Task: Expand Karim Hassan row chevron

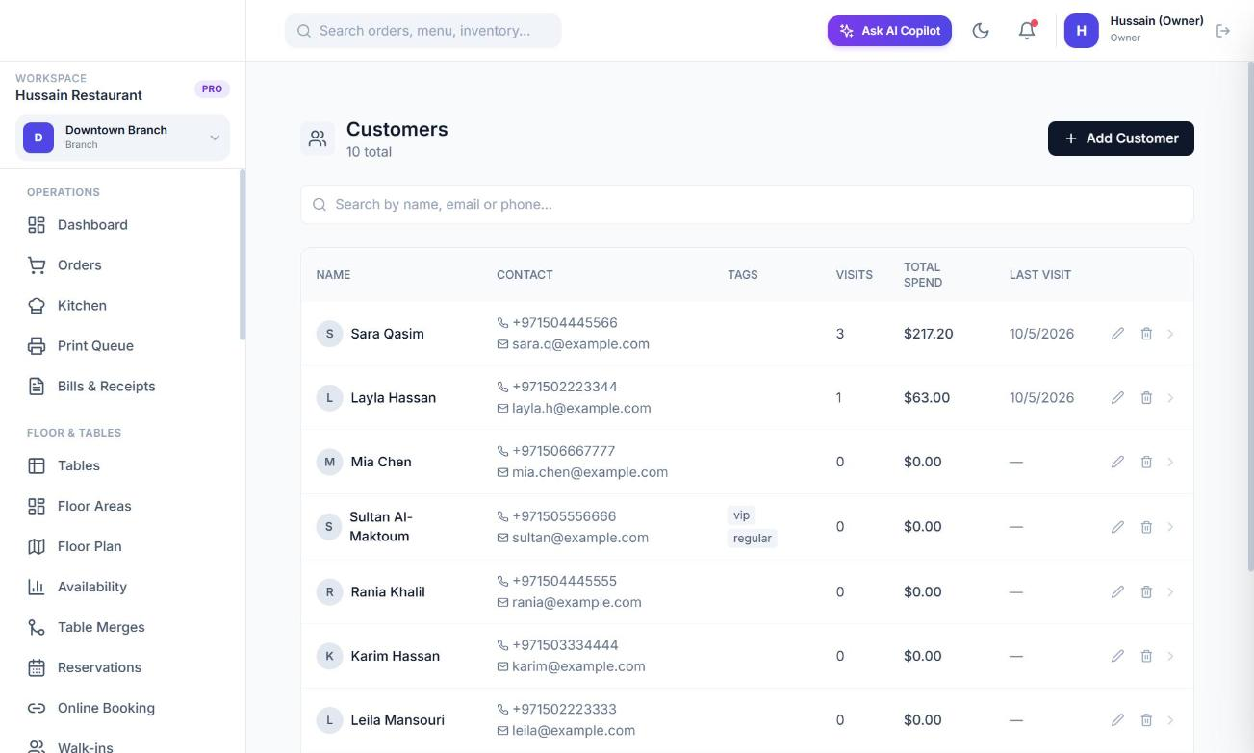Action: pos(1170,656)
